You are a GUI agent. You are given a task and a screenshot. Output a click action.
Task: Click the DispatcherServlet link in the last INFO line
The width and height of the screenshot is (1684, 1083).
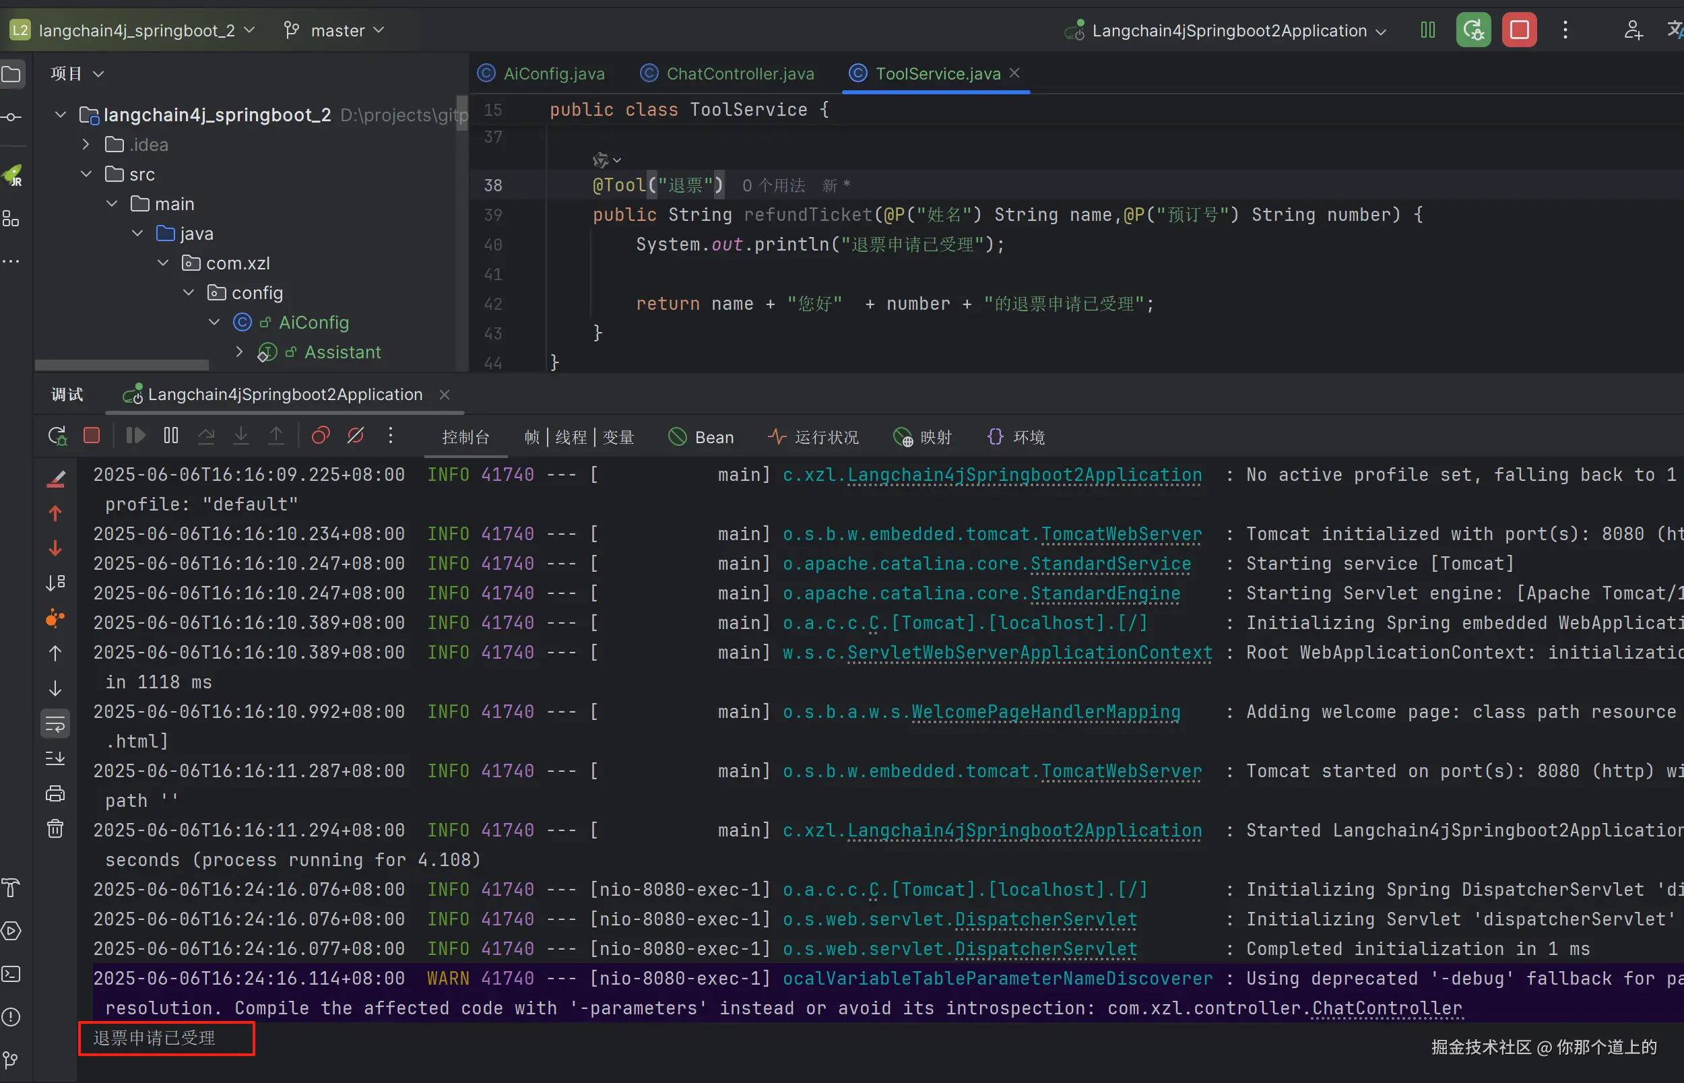(1045, 949)
